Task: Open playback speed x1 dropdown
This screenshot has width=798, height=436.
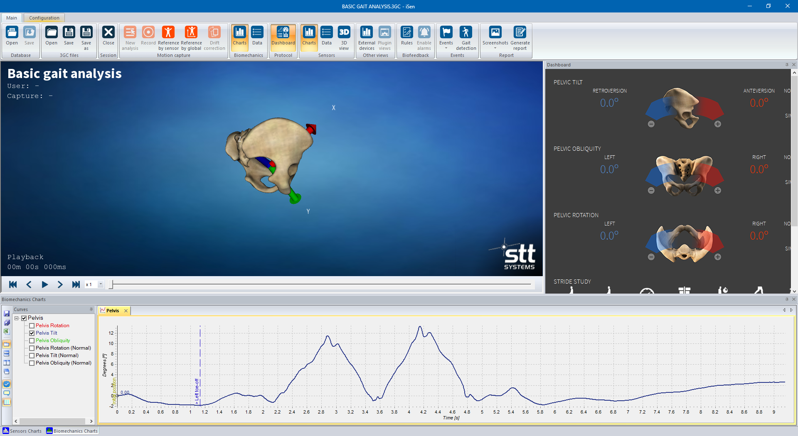Action: coord(101,284)
